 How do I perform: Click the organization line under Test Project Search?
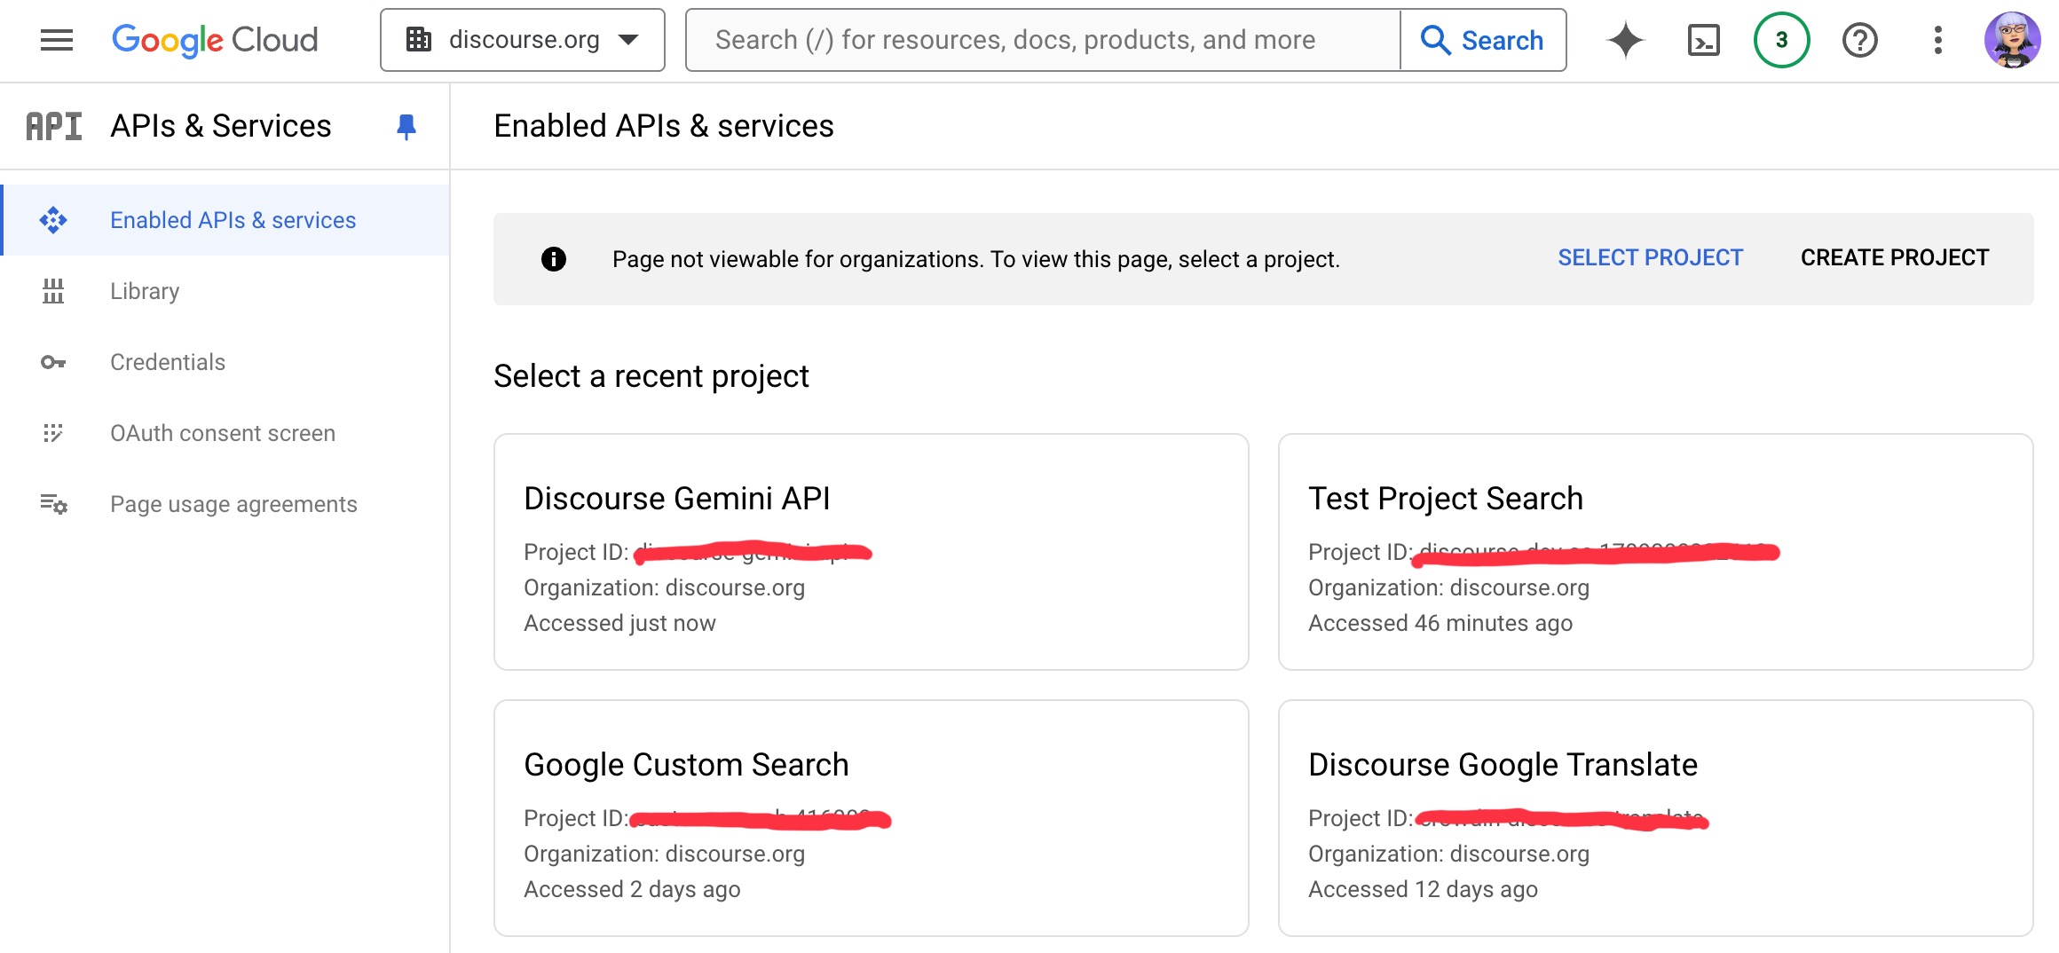click(1448, 587)
